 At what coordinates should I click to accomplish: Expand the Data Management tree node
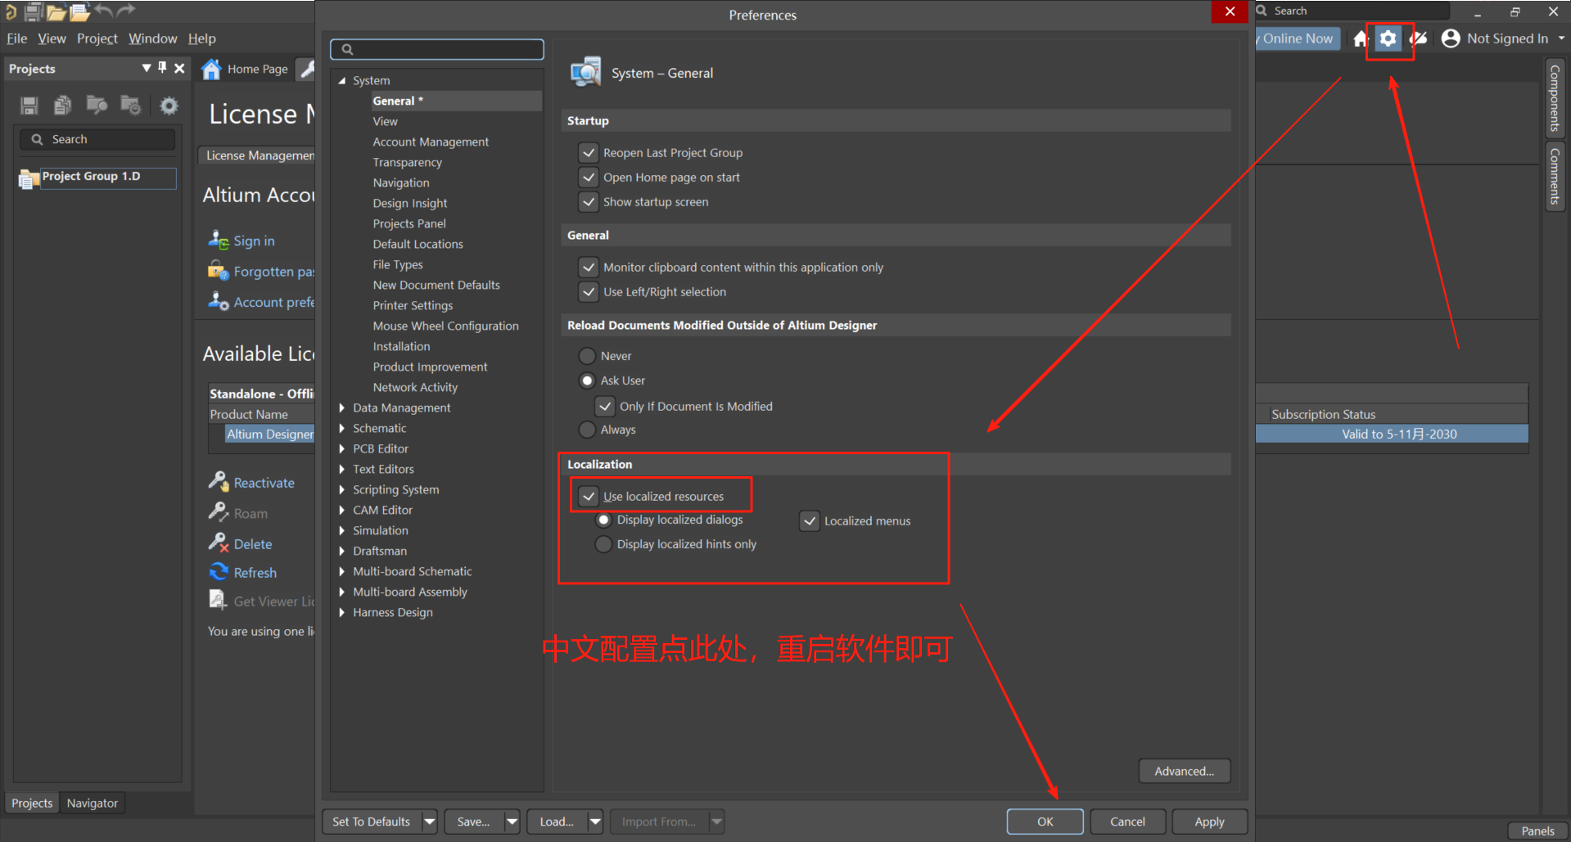pos(342,407)
